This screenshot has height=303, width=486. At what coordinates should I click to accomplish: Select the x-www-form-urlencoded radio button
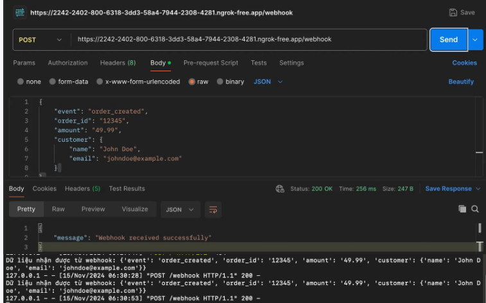pyautogui.click(x=100, y=82)
